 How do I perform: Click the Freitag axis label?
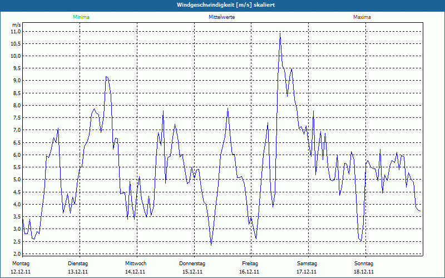250,264
